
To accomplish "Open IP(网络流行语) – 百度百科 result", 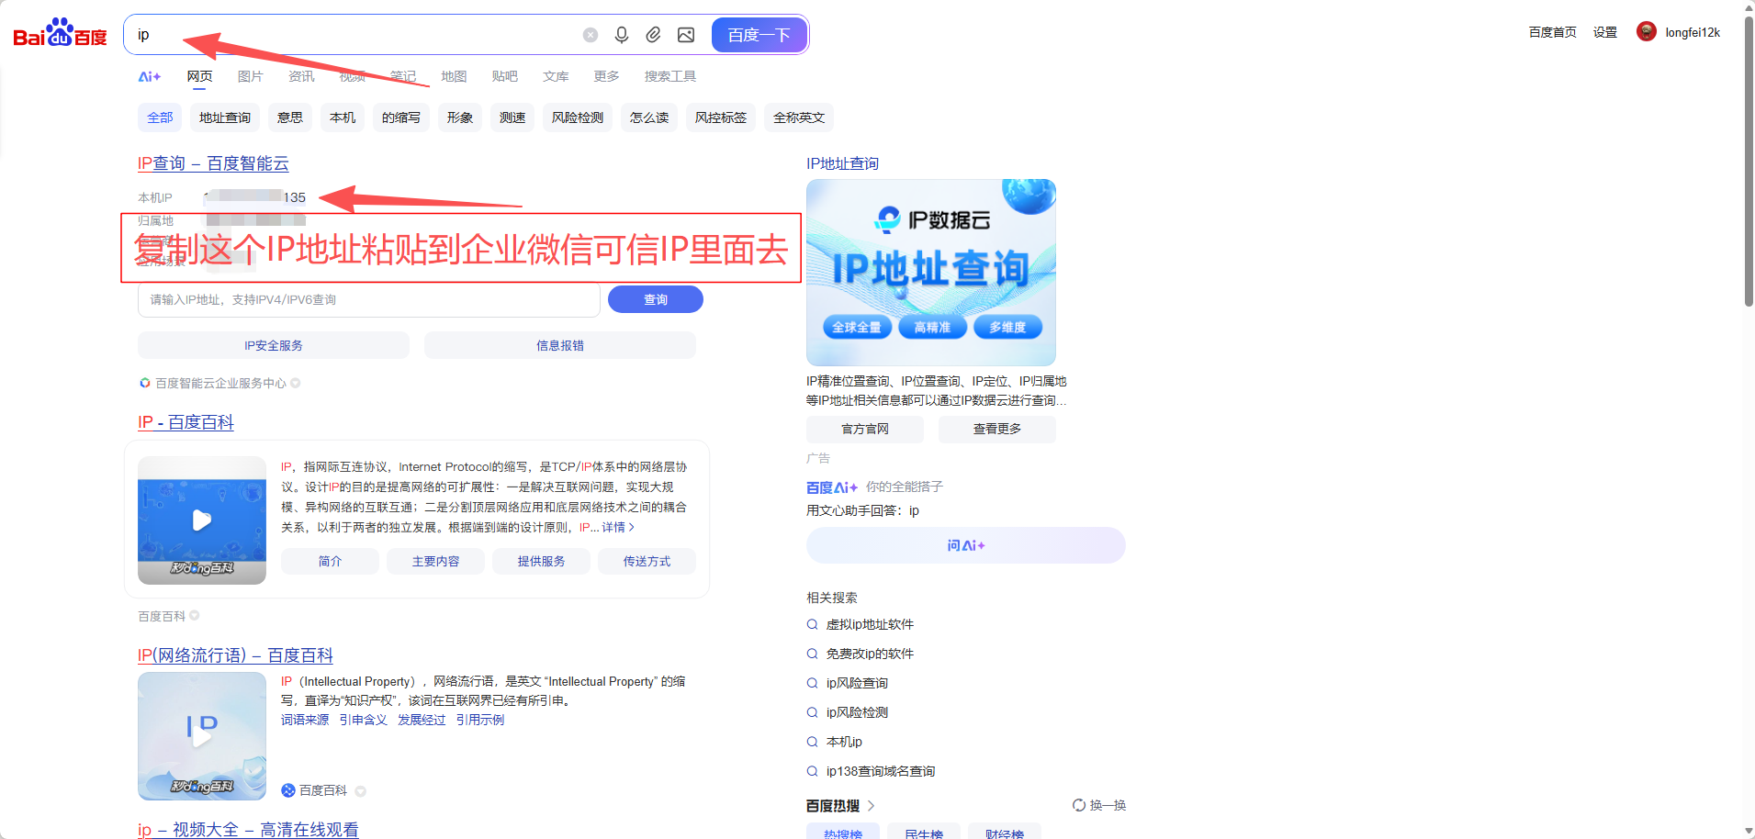I will pos(235,655).
